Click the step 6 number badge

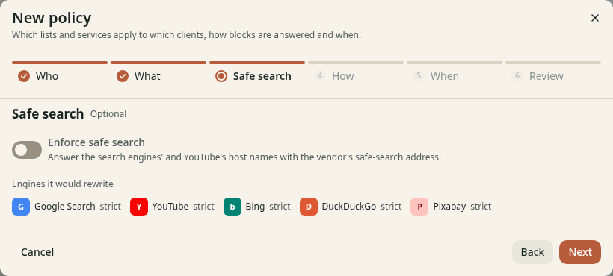[x=517, y=76]
